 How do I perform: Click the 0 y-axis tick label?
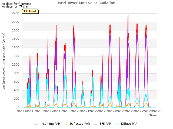(x=18, y=107)
